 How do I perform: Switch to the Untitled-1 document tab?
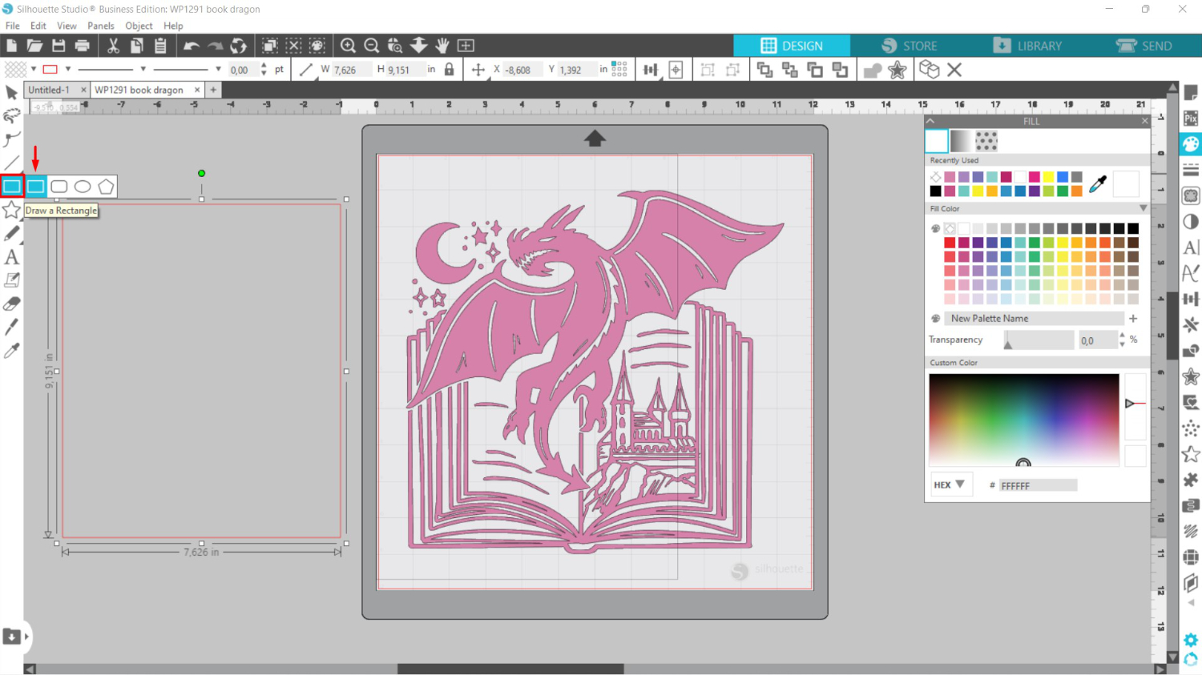pos(49,90)
